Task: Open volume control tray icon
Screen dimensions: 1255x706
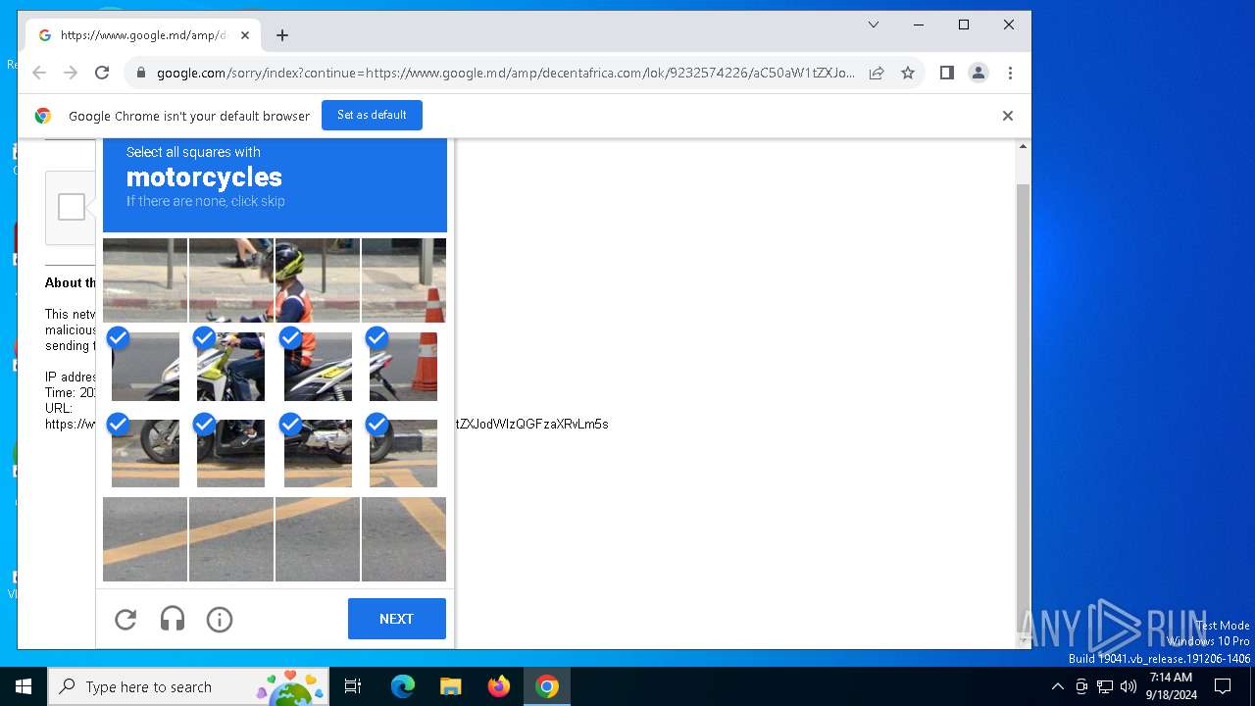Action: (x=1129, y=686)
